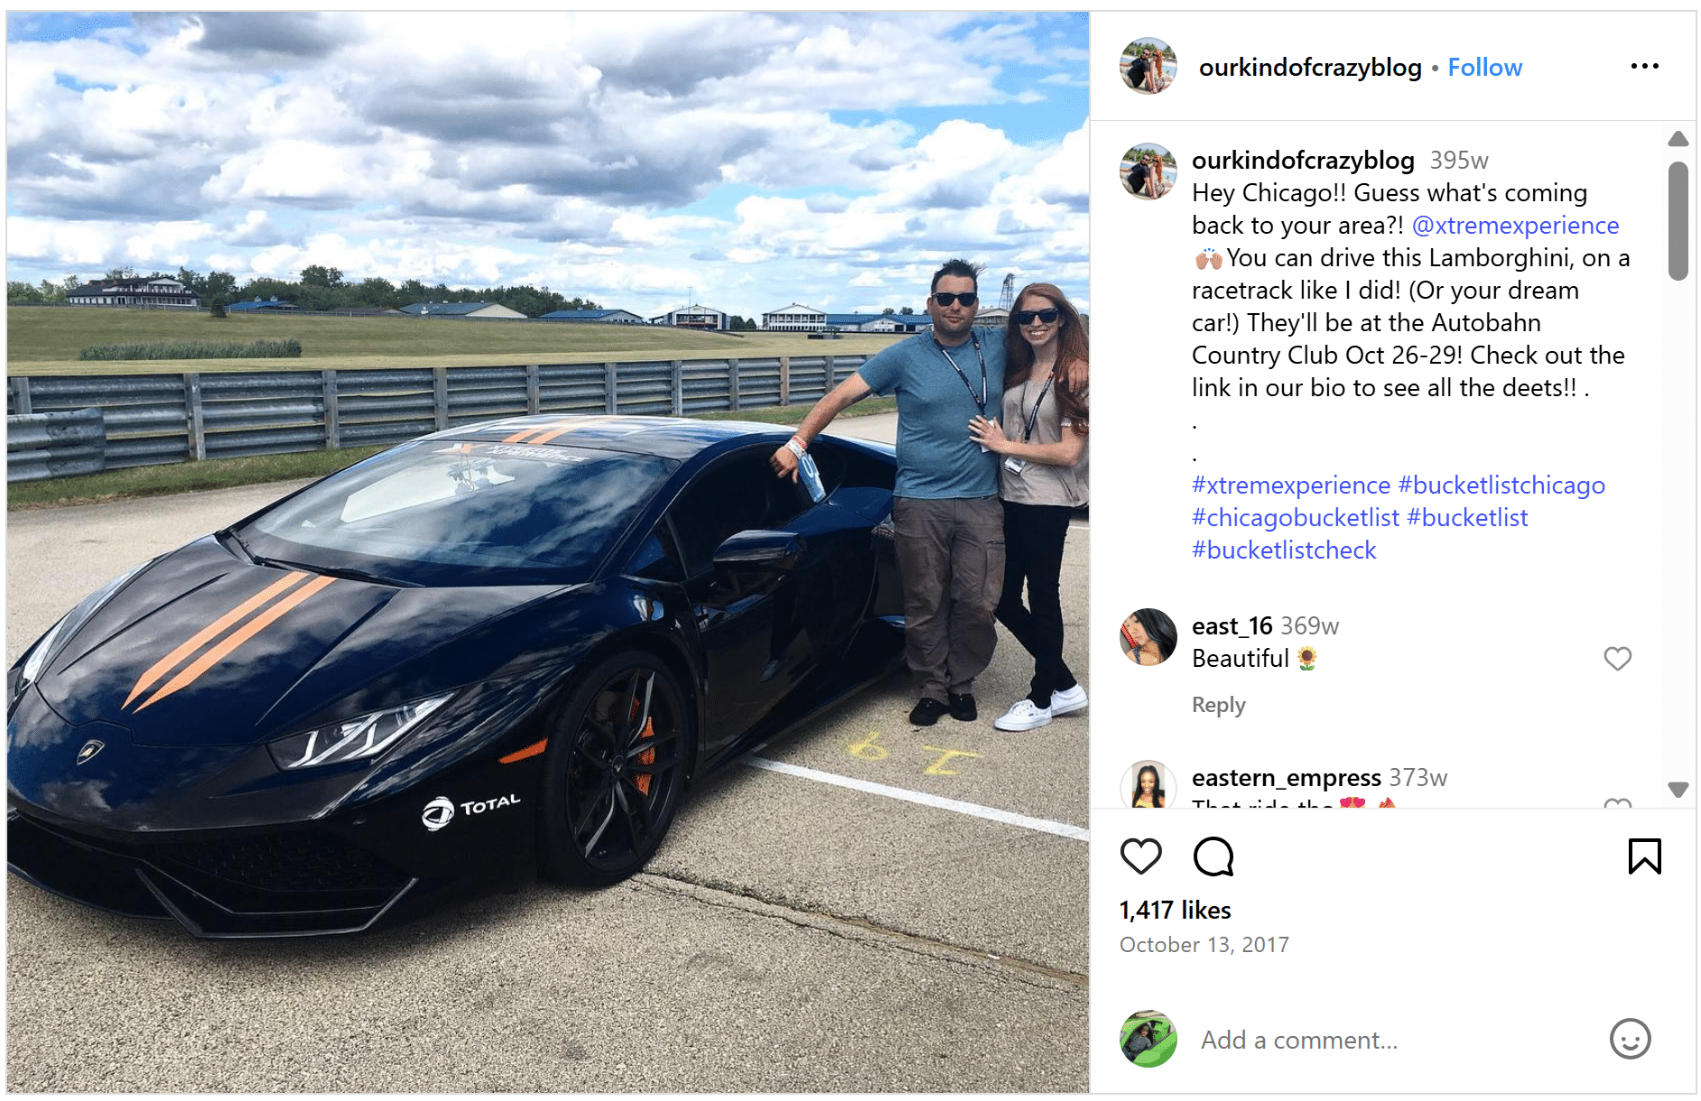Open the #chicagobucketlist hashtag
The image size is (1701, 1101).
[x=1295, y=517]
